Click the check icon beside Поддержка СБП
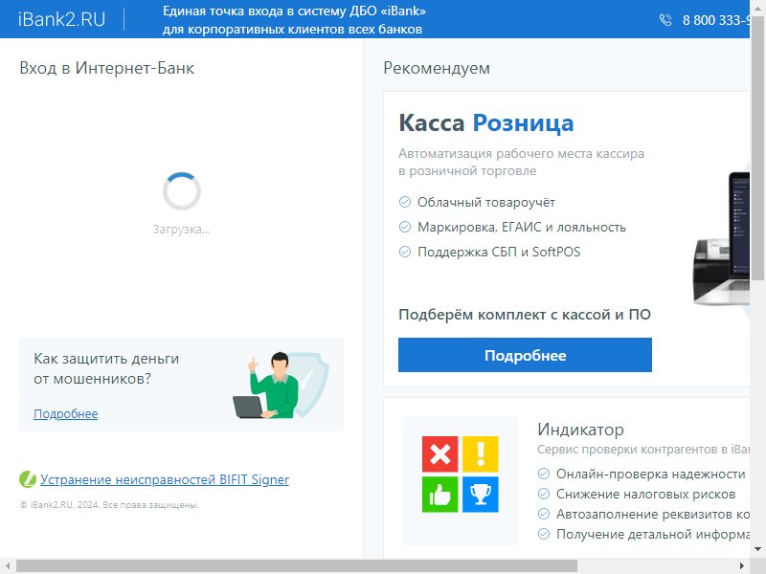Image resolution: width=766 pixels, height=574 pixels. tap(405, 252)
